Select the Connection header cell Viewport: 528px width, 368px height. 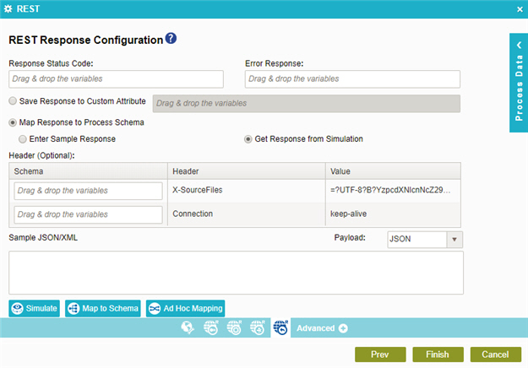(247, 214)
